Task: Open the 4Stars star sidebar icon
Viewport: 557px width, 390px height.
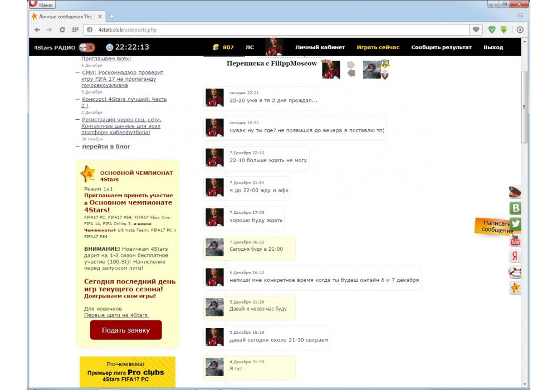Action: [515, 287]
